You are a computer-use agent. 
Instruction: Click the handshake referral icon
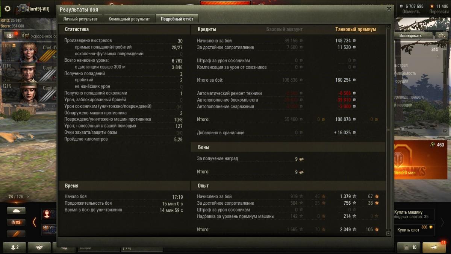point(39,247)
